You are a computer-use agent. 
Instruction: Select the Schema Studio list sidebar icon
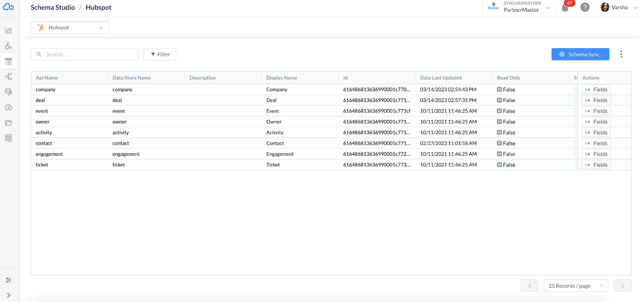8,61
